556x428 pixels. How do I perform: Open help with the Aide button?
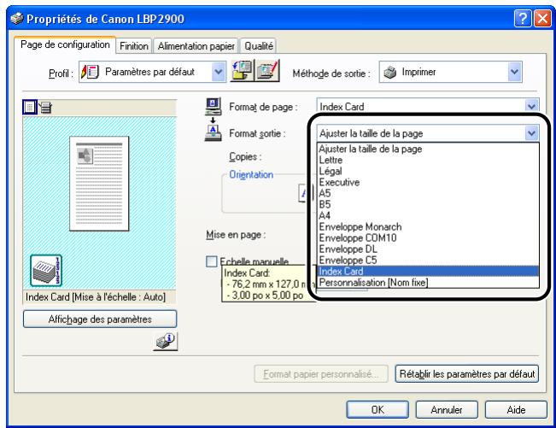point(516,410)
